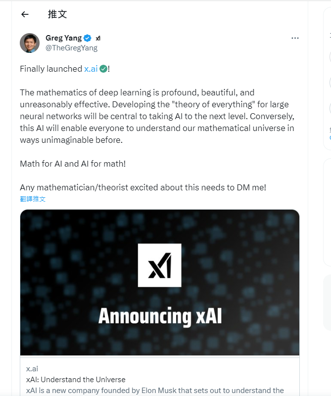Open Greg Yang's profile avatar
The width and height of the screenshot is (331, 396).
click(x=30, y=43)
